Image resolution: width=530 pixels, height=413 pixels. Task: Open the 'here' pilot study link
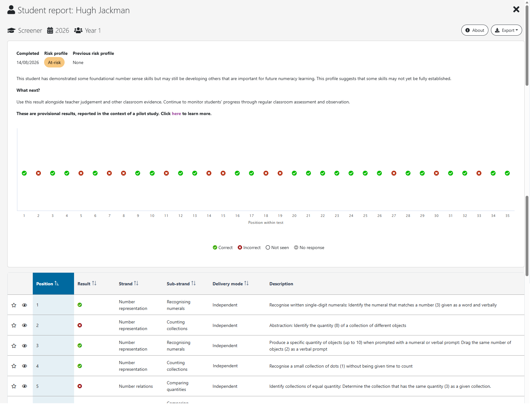tap(176, 113)
